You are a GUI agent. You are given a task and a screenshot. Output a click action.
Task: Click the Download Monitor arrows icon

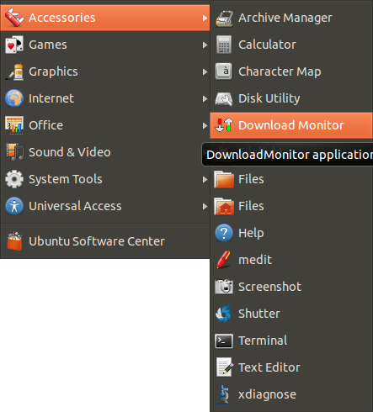pos(224,125)
